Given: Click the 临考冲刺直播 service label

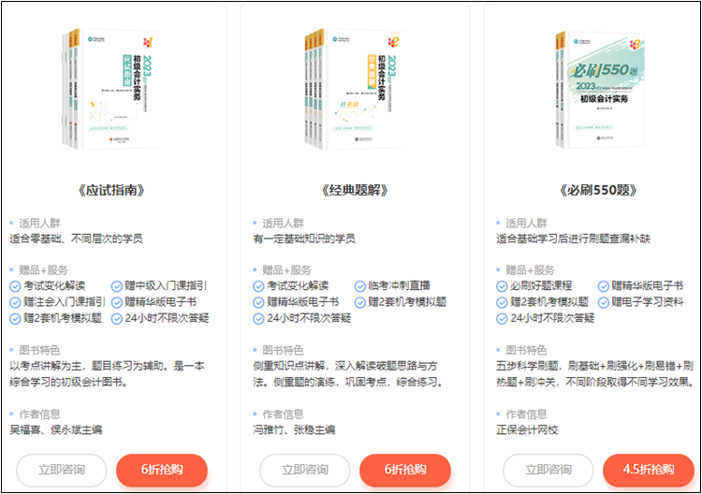Looking at the screenshot, I should coord(399,285).
